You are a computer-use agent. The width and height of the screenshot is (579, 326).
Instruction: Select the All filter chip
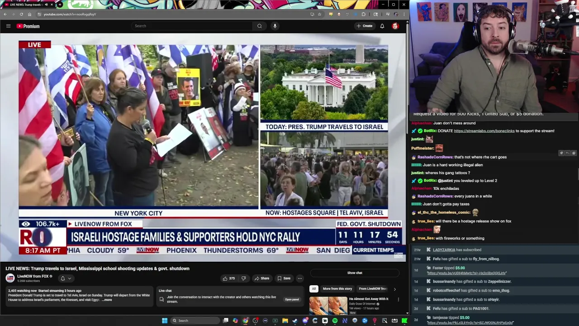point(313,288)
